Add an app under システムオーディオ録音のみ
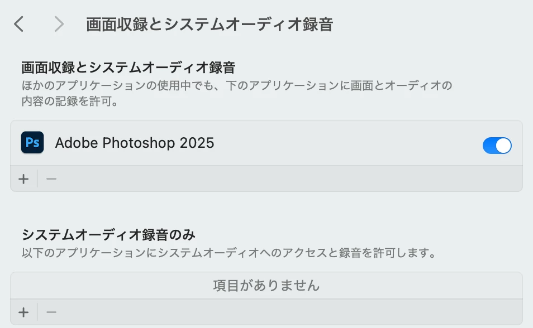533x328 pixels. pos(23,312)
